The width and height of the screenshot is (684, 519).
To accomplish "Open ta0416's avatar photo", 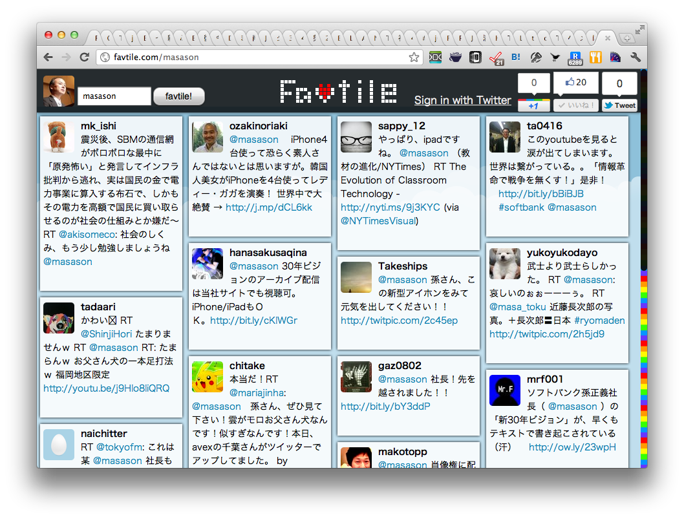I will pos(505,137).
